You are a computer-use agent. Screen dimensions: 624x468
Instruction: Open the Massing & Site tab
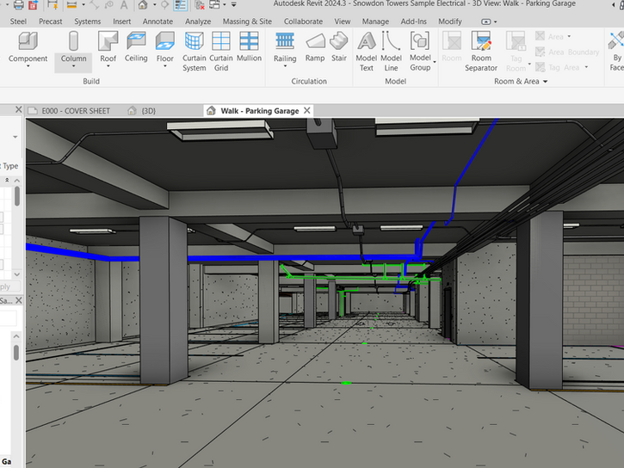[247, 22]
